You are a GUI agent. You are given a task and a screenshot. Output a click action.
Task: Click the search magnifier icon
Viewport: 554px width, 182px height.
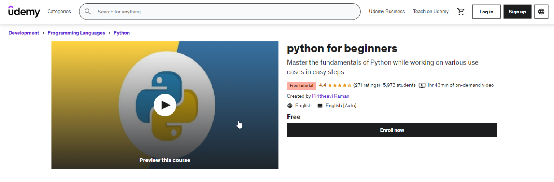pyautogui.click(x=88, y=12)
